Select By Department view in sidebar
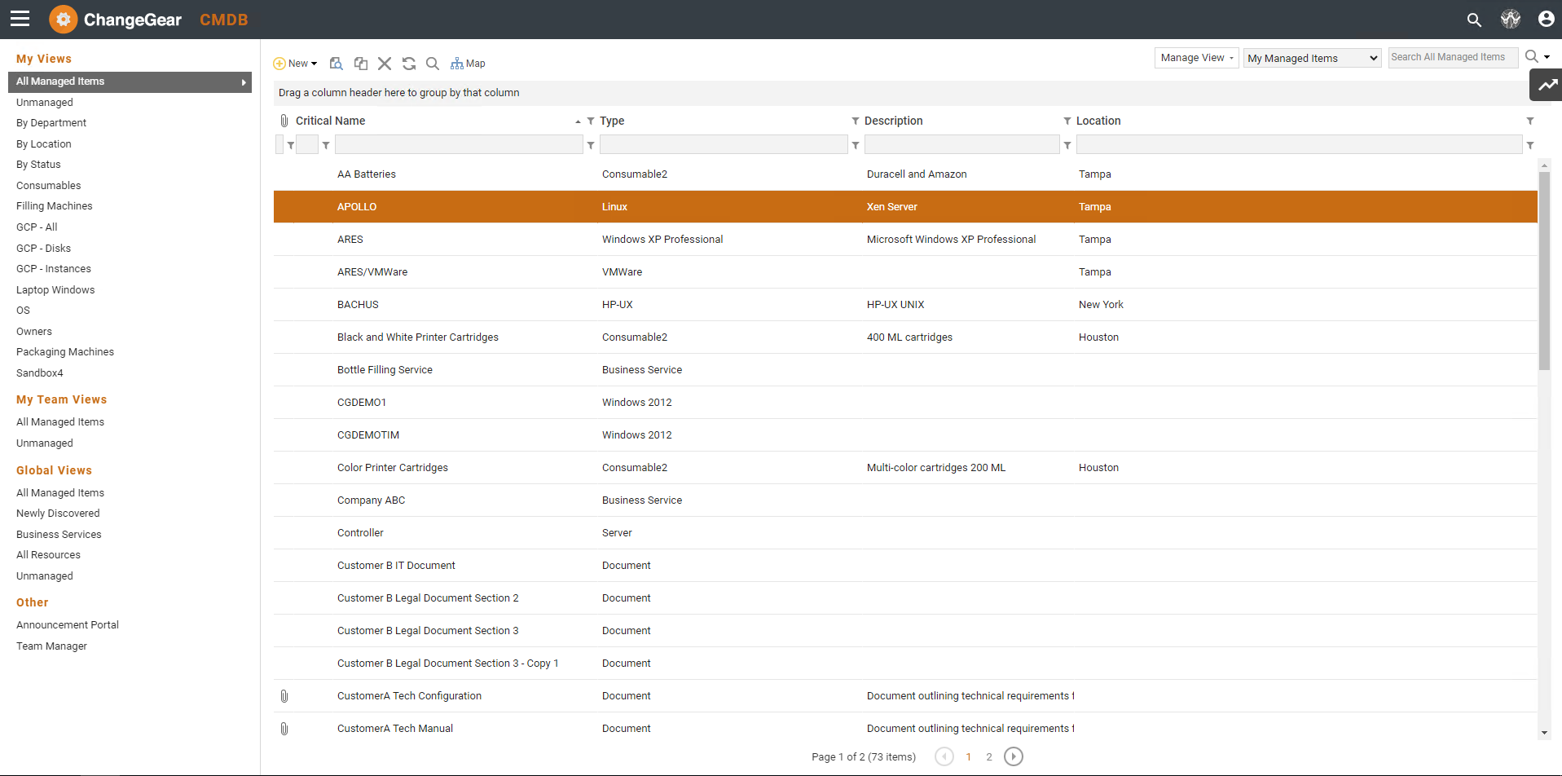 (51, 123)
